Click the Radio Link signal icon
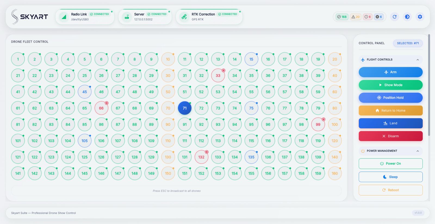This screenshot has width=435, height=224. [x=64, y=17]
